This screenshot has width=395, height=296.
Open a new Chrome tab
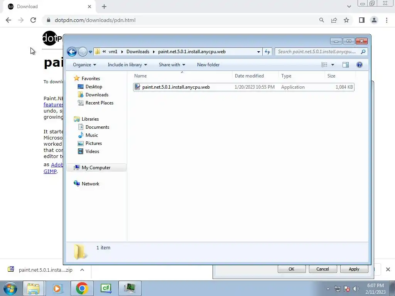coord(104,7)
